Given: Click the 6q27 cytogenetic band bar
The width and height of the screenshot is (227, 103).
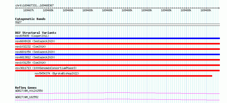Looking at the screenshot, I should coord(117,25).
